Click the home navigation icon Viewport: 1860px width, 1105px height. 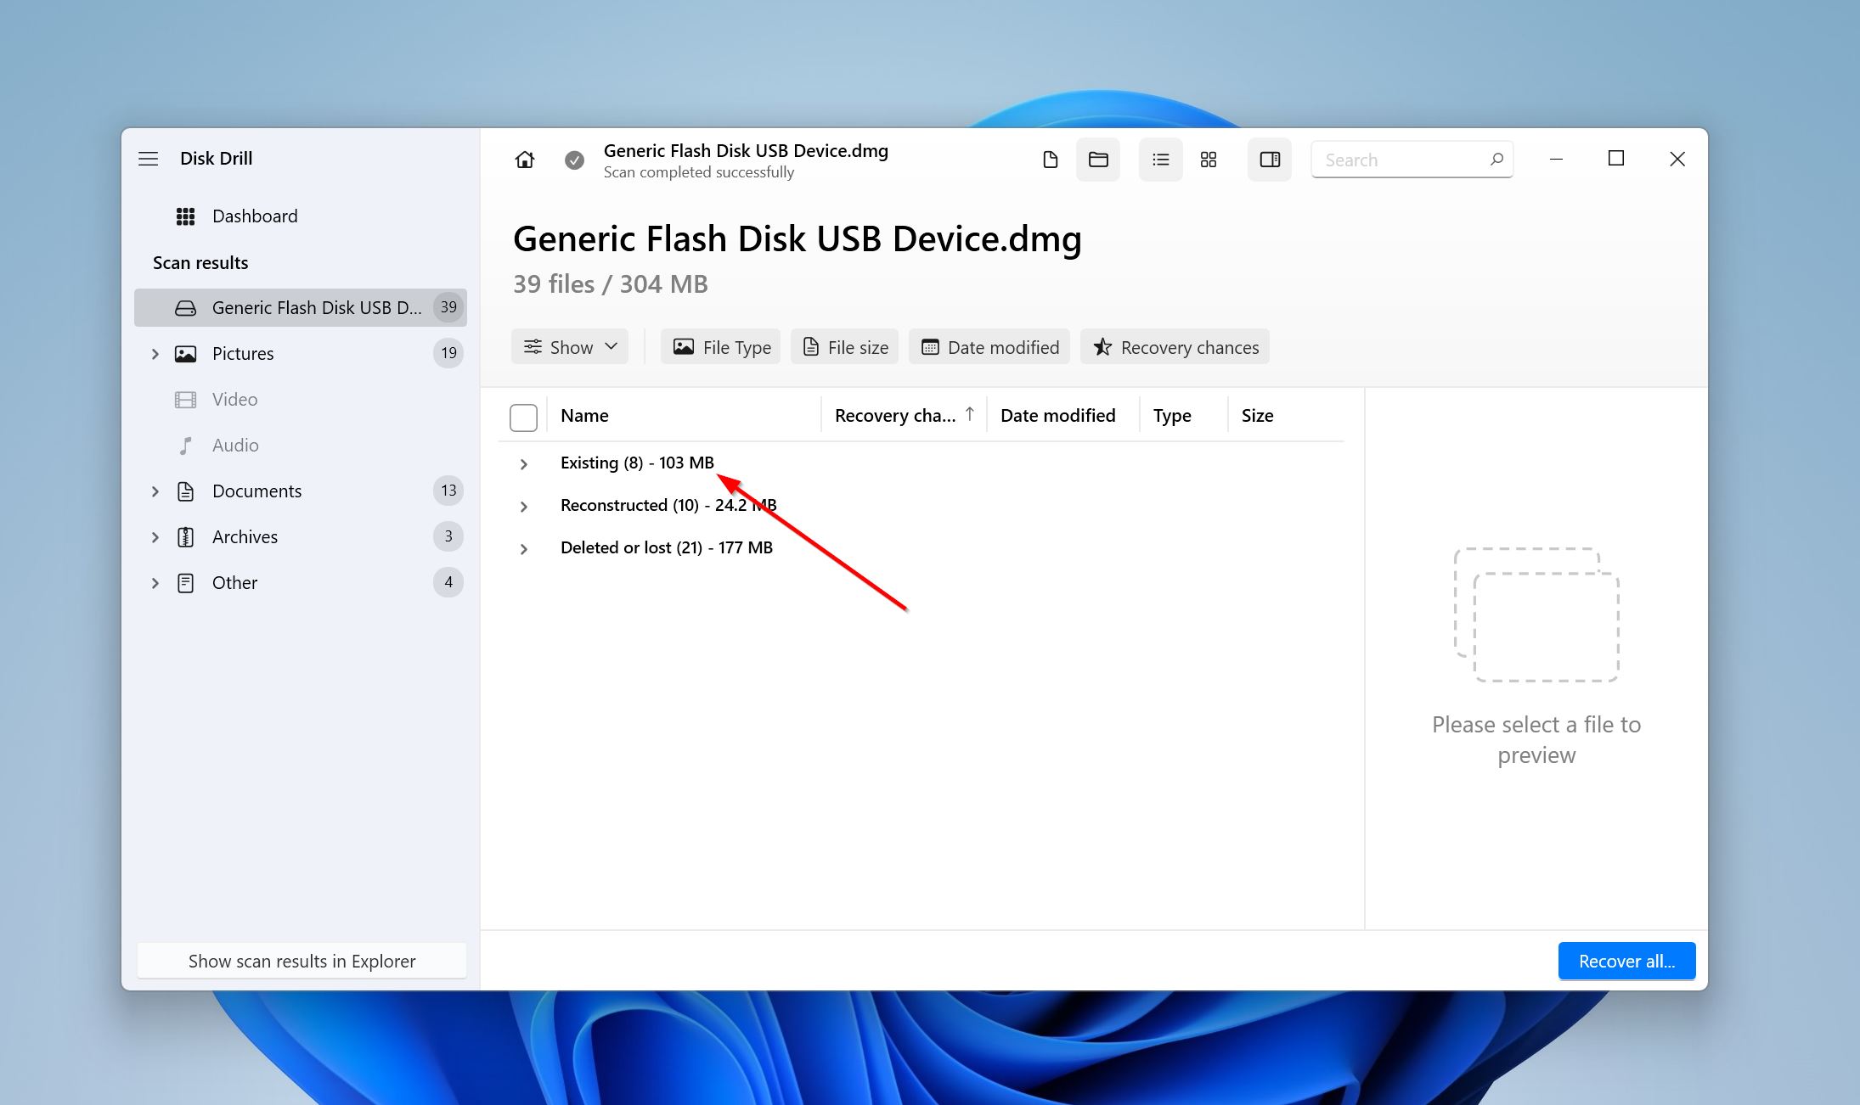(525, 158)
